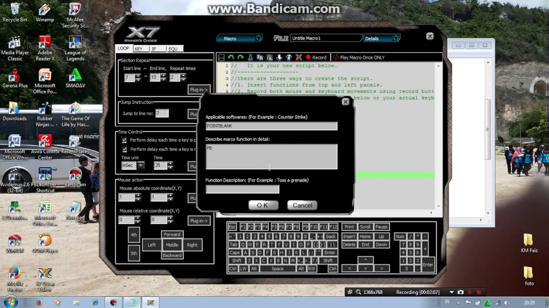Click the save macro floppy icon

click(221, 57)
